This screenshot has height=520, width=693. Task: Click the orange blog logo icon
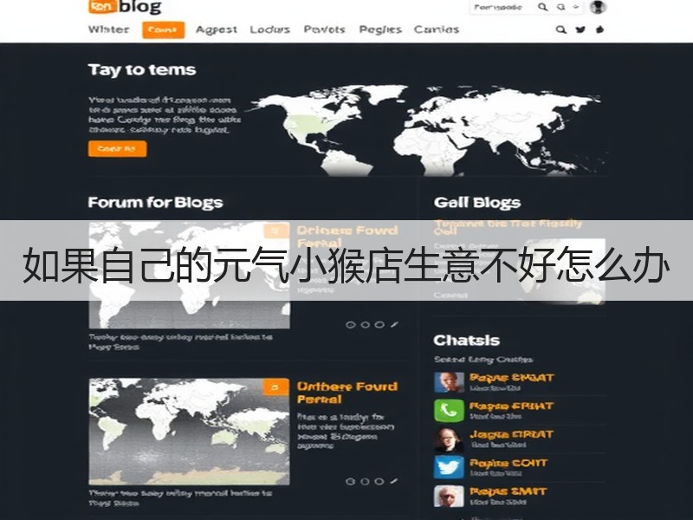pyautogui.click(x=102, y=6)
